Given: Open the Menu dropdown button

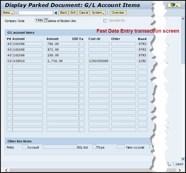Looking at the screenshot, I should click(x=8, y=13).
